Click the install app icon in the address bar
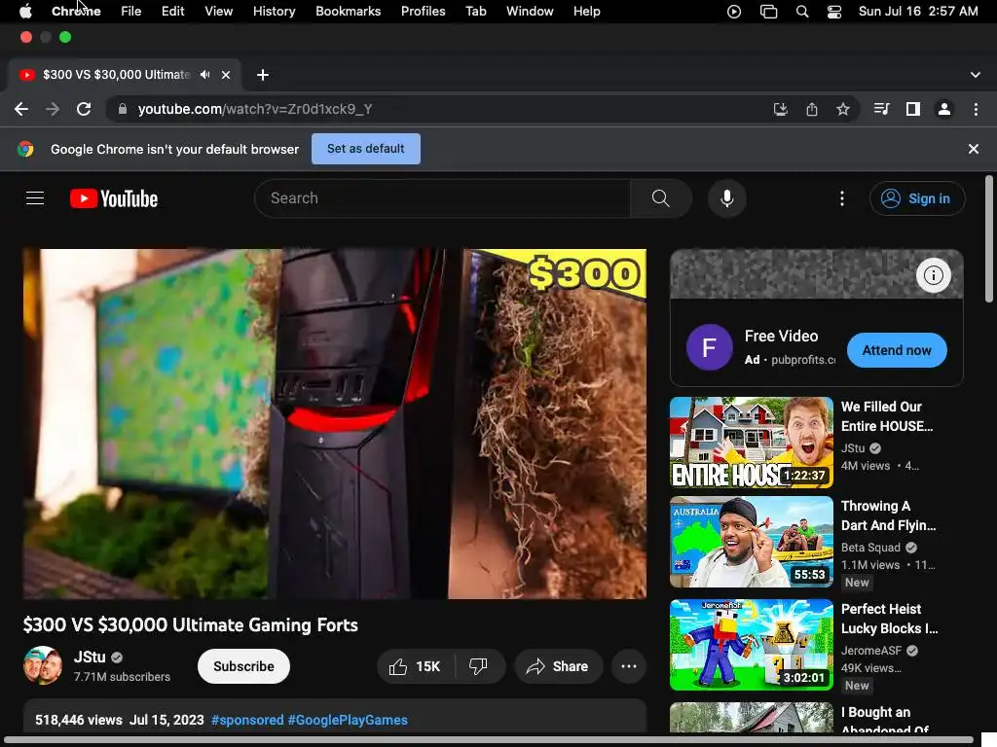 click(780, 109)
